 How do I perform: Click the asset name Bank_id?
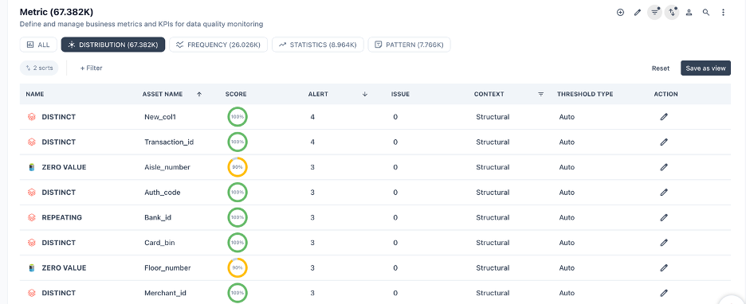coord(158,217)
